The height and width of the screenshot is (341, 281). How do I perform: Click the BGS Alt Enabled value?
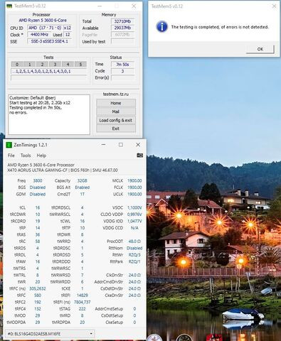click(83, 188)
